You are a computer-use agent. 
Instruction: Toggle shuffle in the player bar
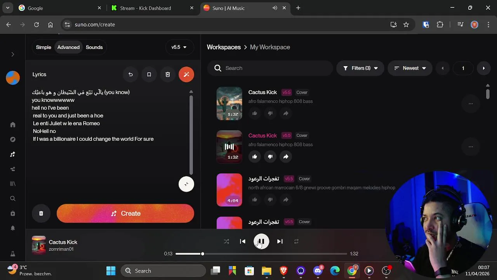coord(226,241)
